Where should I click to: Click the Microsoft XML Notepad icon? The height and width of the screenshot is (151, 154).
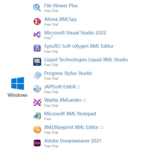pyautogui.click(x=37, y=116)
